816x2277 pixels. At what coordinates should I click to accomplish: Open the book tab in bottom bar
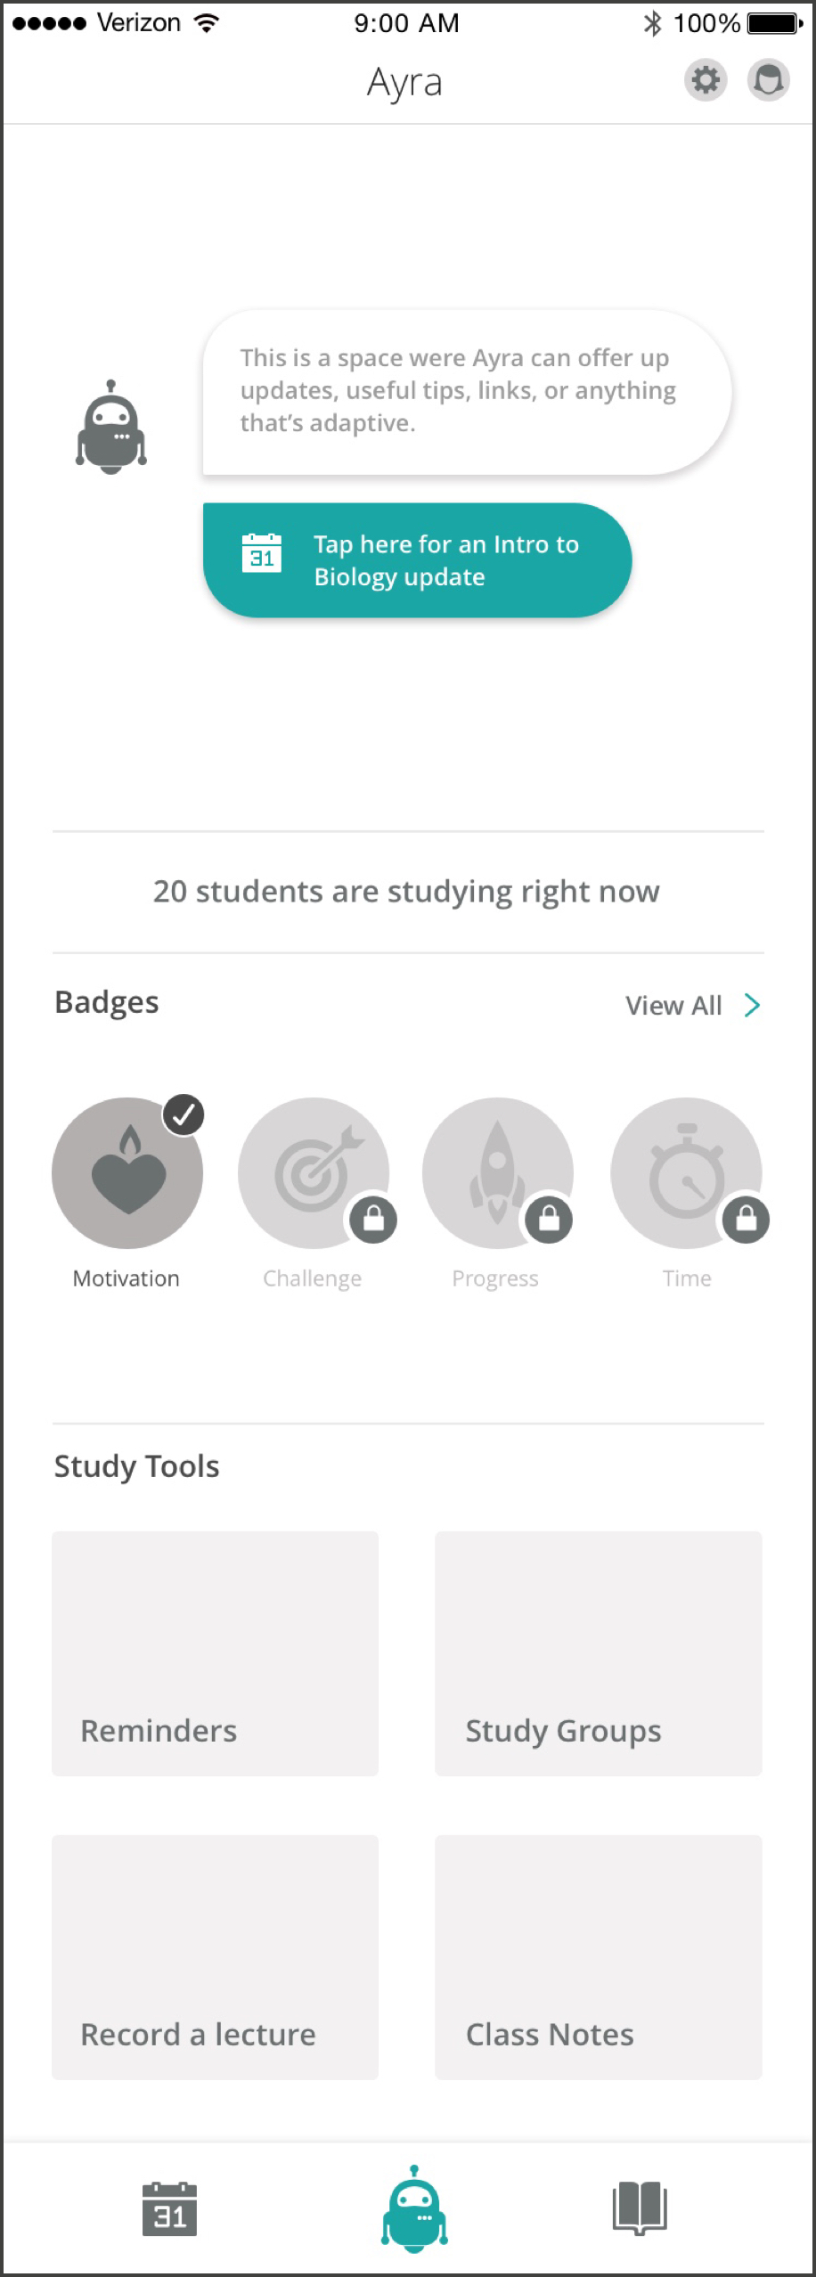click(639, 2208)
